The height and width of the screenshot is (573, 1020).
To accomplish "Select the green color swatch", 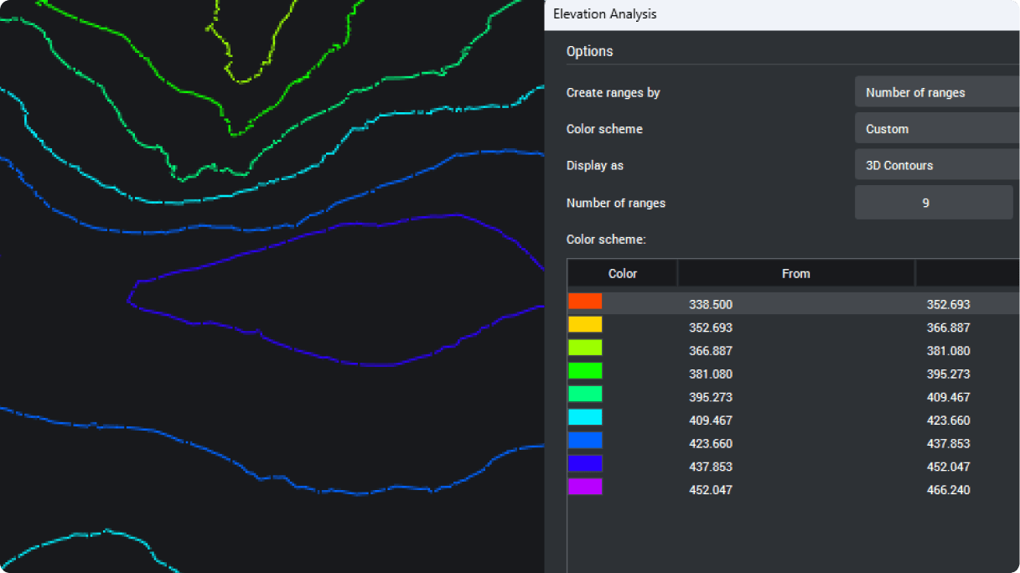I will [585, 370].
